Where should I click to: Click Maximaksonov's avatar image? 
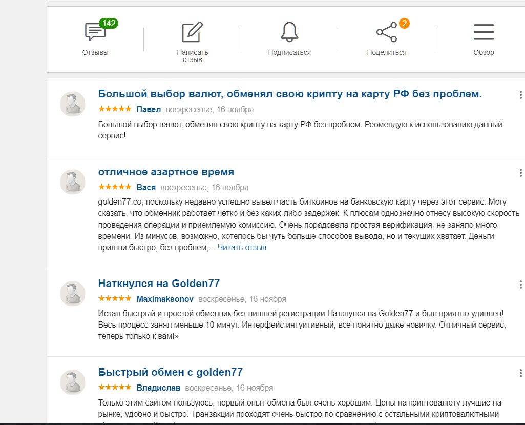(x=73, y=294)
